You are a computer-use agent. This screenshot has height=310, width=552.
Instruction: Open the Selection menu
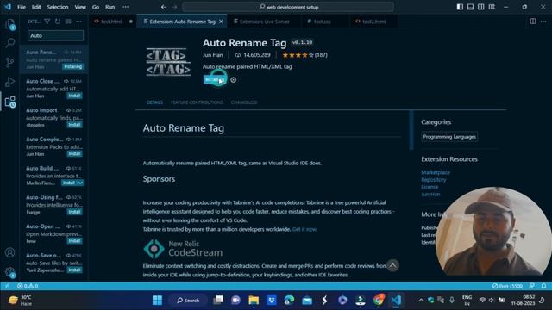click(x=58, y=7)
